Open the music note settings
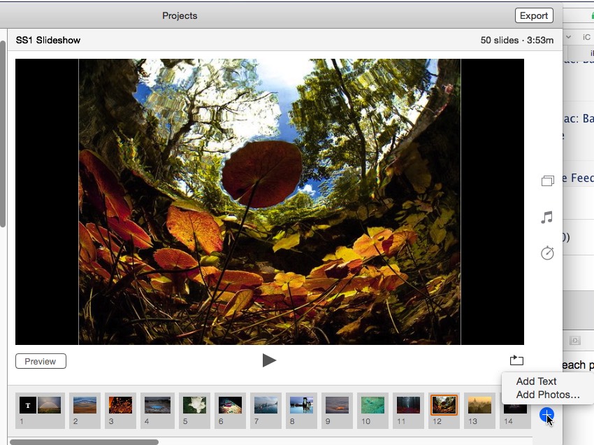594x445 pixels. (547, 218)
